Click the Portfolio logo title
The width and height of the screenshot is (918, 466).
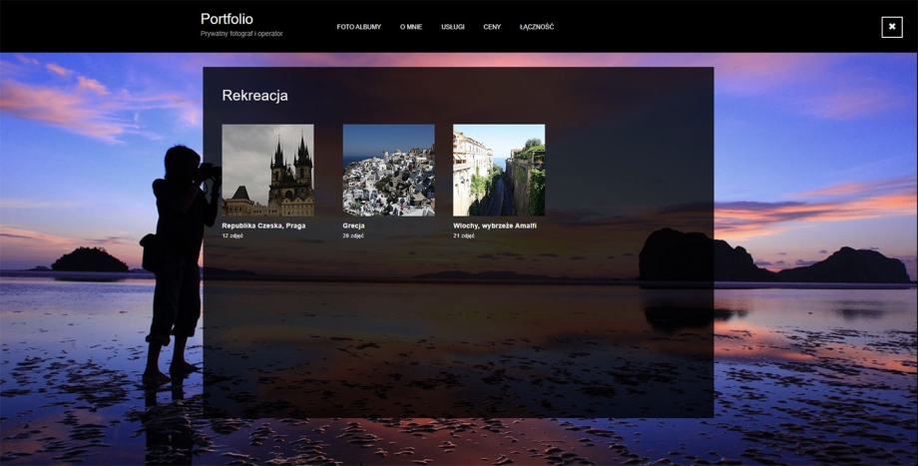pos(227,19)
